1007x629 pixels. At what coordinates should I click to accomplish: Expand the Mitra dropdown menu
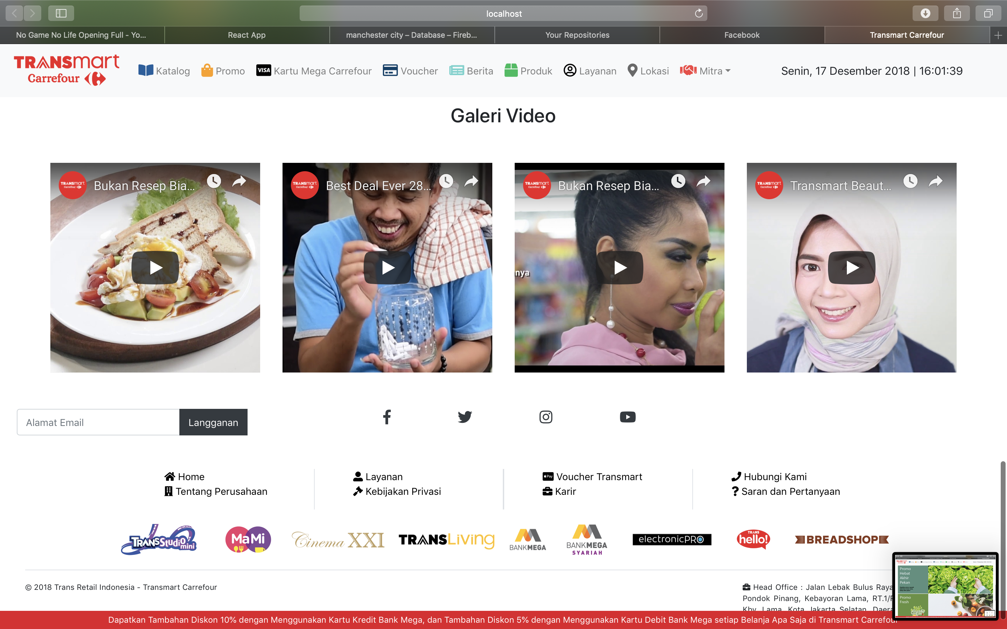(706, 71)
